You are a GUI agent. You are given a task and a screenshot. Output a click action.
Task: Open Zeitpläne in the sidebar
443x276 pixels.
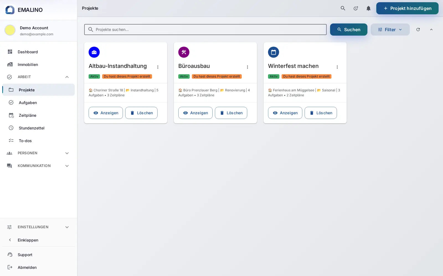tap(38, 115)
